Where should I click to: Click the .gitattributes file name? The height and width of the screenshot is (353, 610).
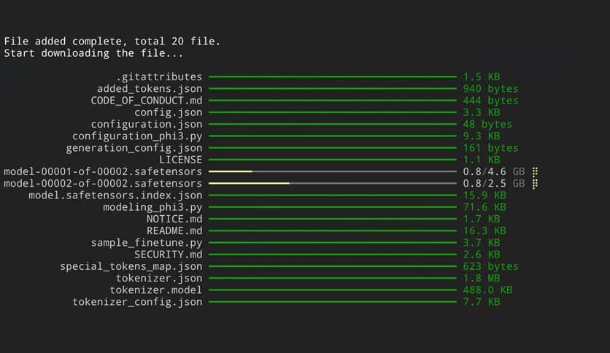(159, 77)
